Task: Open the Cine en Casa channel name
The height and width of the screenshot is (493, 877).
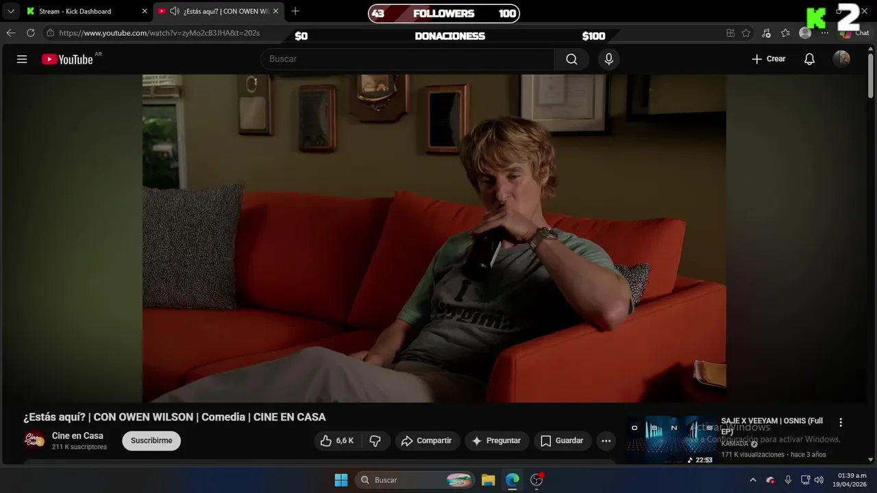Action: [x=77, y=435]
